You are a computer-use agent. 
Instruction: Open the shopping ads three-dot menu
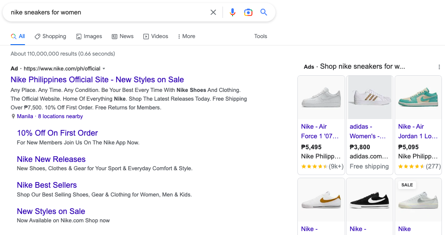click(439, 67)
